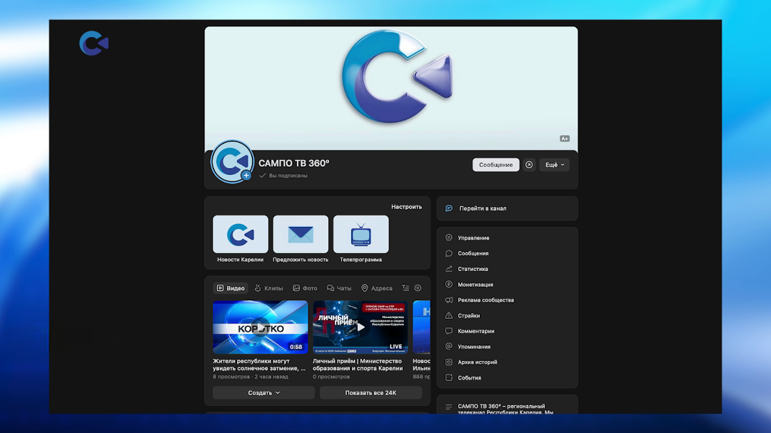Open the Телепрограмма TV tile
This screenshot has width=771, height=433.
tap(361, 240)
